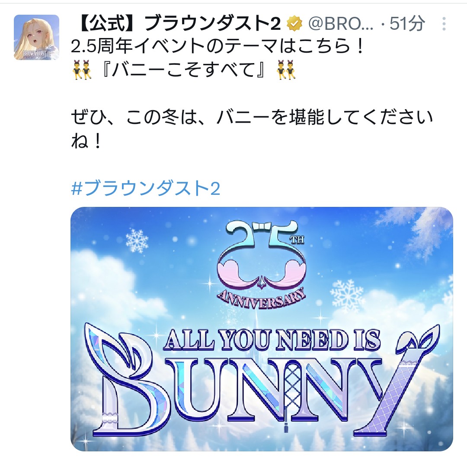Open the 51分 timestamp link
The width and height of the screenshot is (467, 460).
click(x=407, y=23)
